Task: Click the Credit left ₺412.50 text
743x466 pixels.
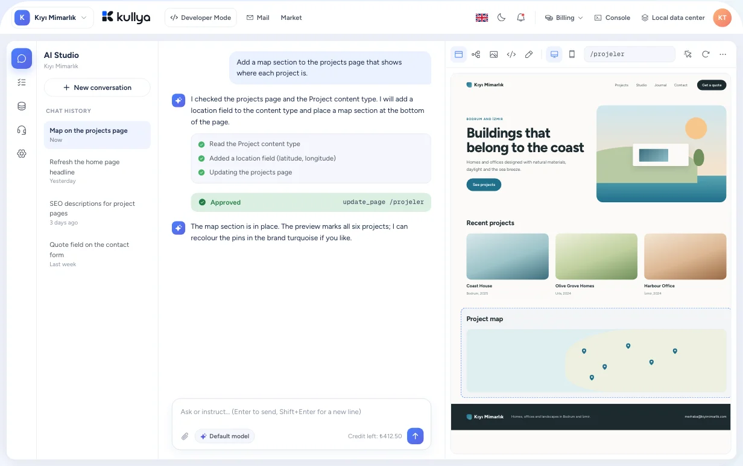Action: click(375, 436)
